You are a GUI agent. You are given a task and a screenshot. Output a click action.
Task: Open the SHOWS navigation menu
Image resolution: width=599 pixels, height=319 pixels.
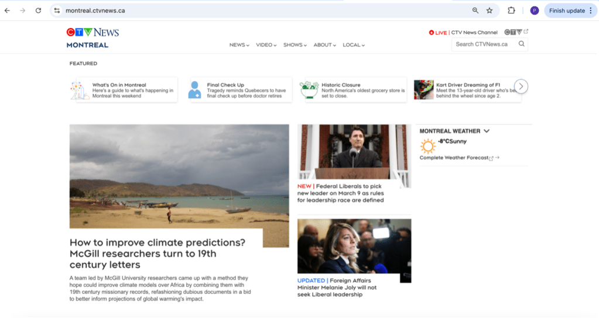(295, 45)
